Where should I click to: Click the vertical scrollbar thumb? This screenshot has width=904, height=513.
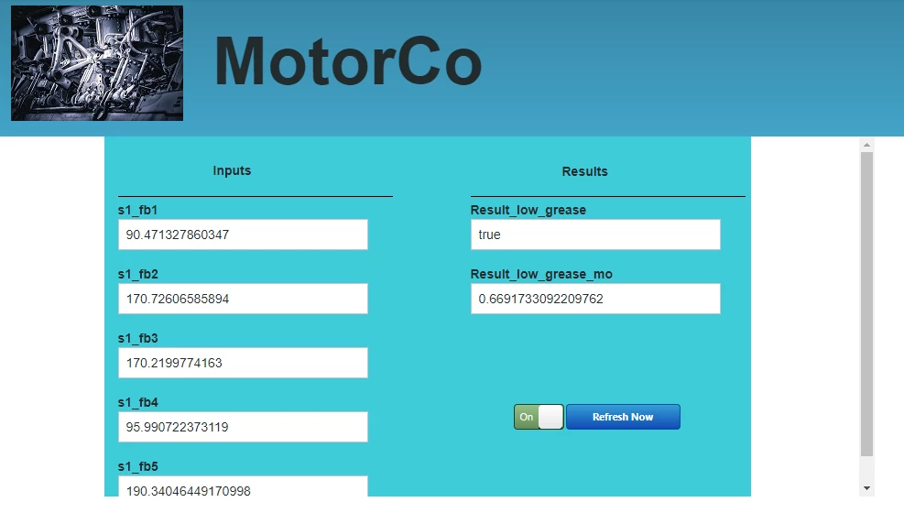(x=866, y=304)
